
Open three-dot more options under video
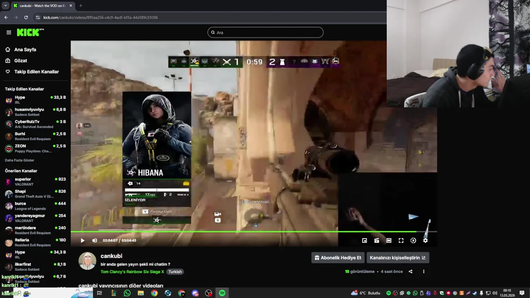coord(424,272)
